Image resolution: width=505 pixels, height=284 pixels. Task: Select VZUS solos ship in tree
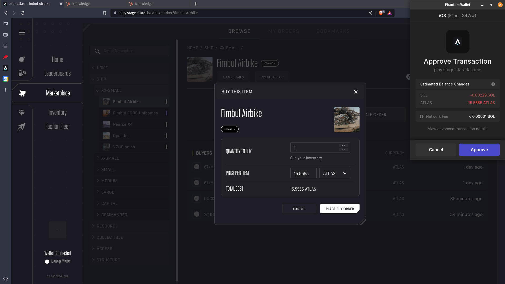pos(134,147)
